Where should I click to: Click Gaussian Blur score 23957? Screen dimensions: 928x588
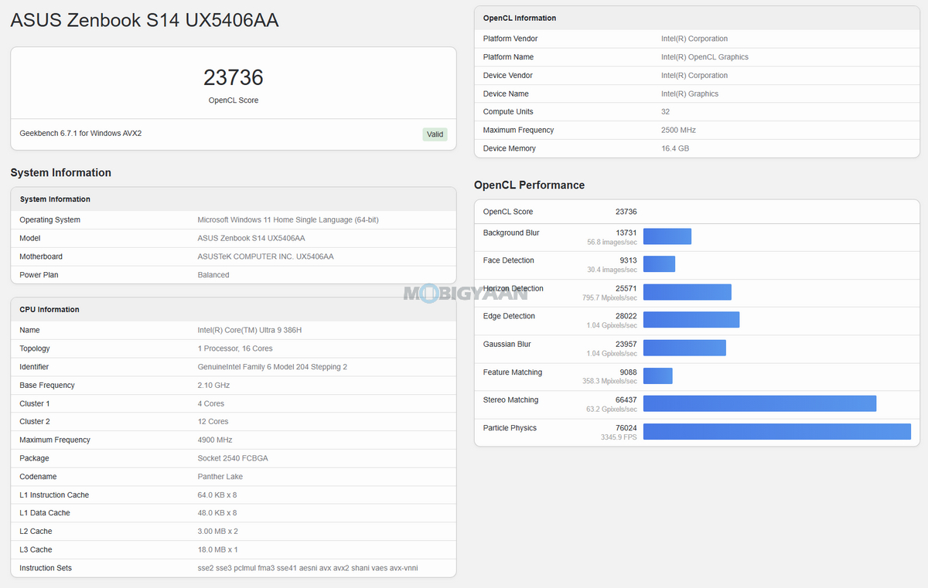click(x=626, y=344)
